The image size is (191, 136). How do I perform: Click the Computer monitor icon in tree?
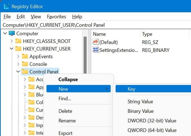[x=12, y=33]
